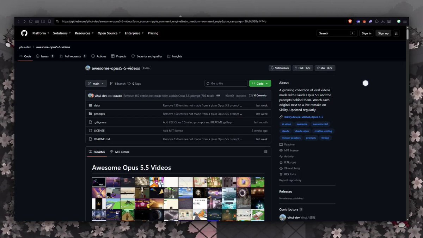Click the browser address bar URL

point(164,22)
